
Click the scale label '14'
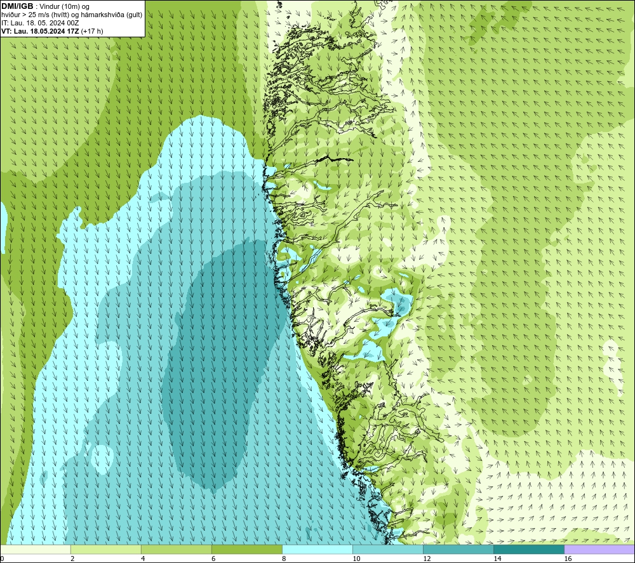tap(497, 559)
